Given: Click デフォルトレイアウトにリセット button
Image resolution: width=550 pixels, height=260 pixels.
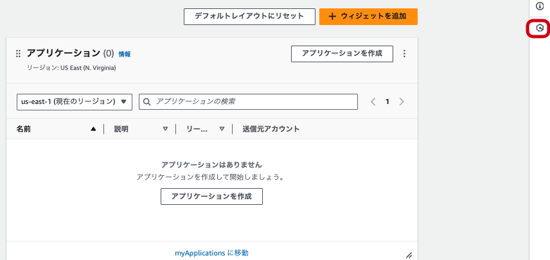Looking at the screenshot, I should coord(249,17).
